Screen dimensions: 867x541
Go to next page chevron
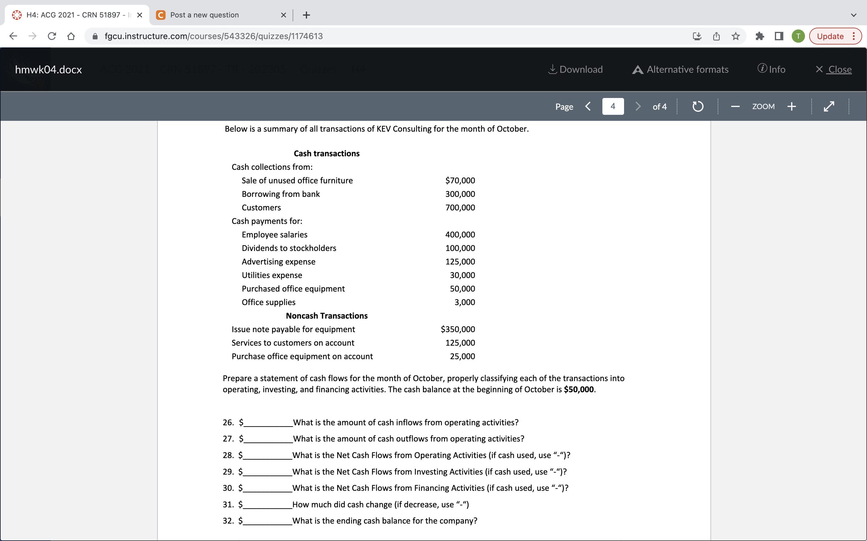point(638,107)
